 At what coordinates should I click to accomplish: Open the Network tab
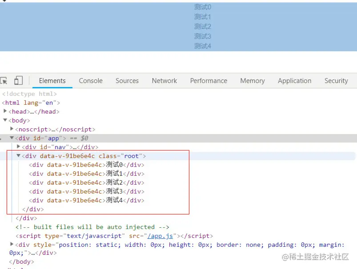pos(164,81)
